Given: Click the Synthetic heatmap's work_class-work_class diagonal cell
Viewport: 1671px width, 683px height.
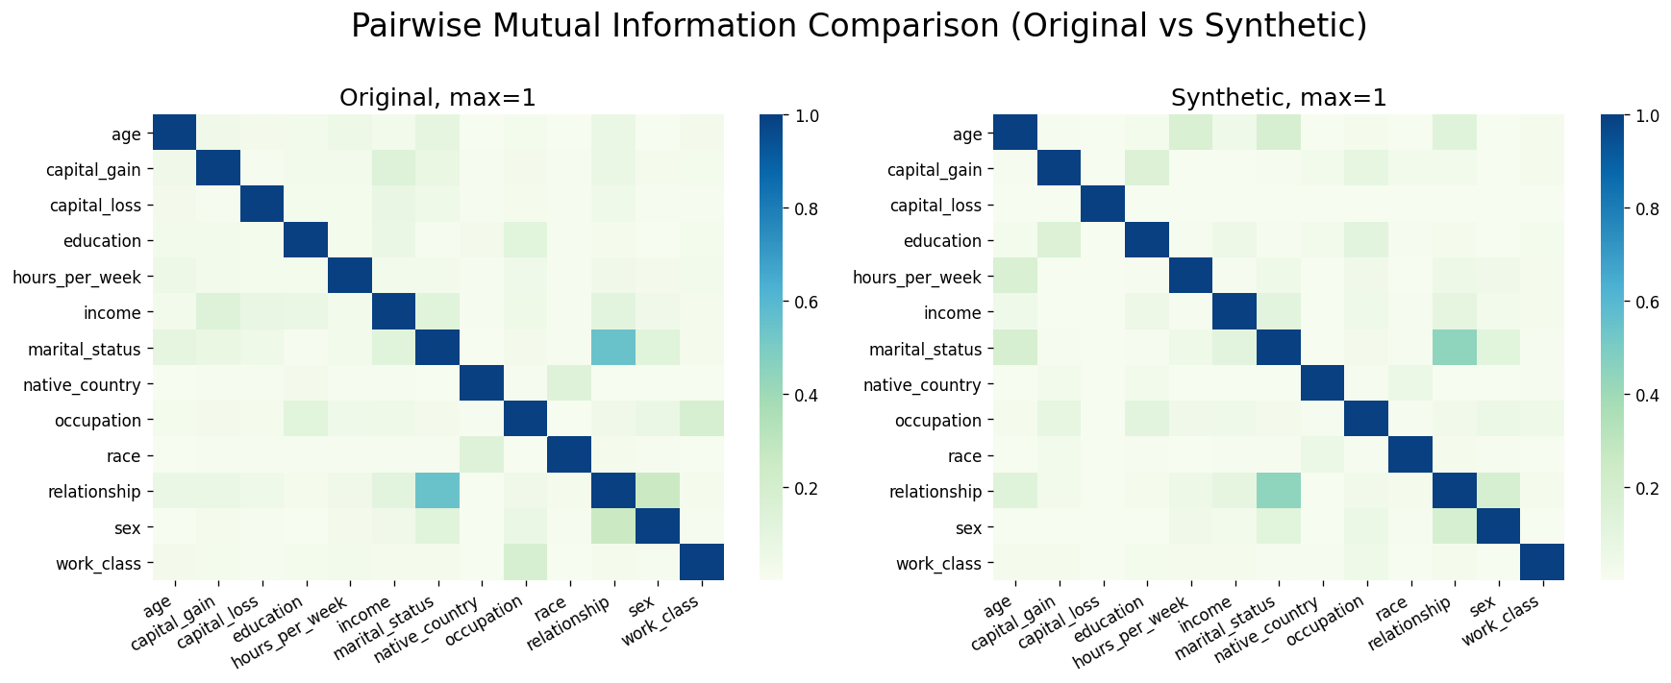Looking at the screenshot, I should (1542, 562).
